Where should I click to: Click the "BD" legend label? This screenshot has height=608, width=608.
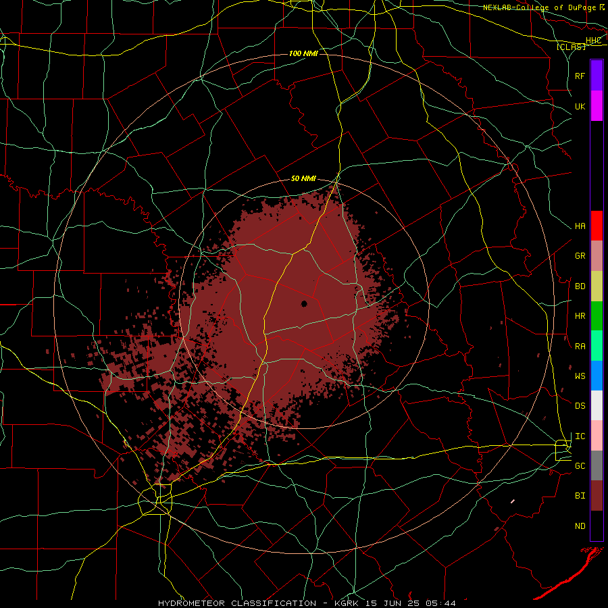580,286
